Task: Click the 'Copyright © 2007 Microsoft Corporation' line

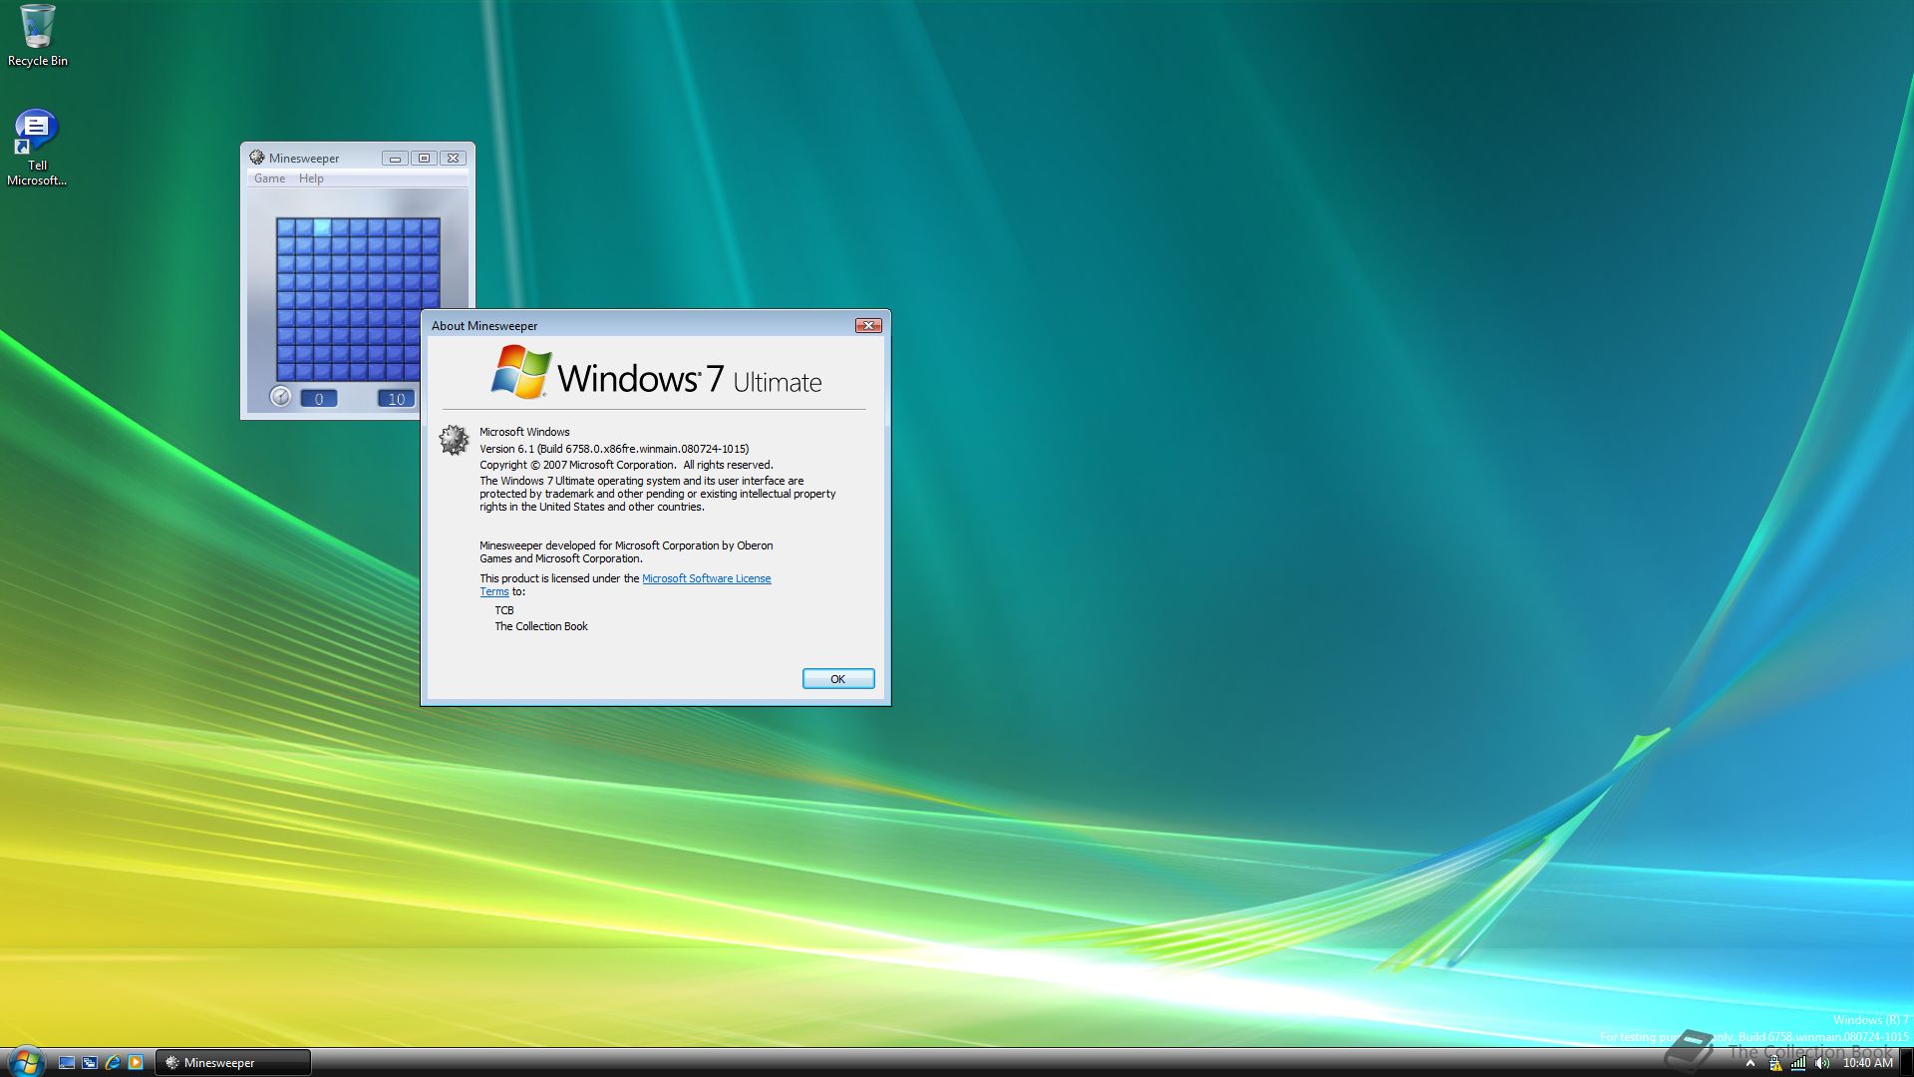Action: tap(626, 465)
